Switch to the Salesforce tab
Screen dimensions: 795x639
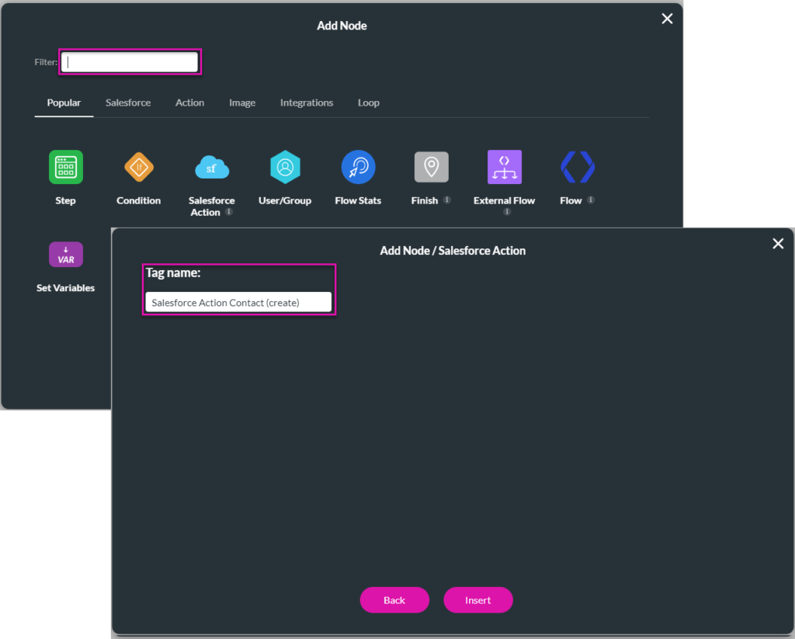coord(128,102)
